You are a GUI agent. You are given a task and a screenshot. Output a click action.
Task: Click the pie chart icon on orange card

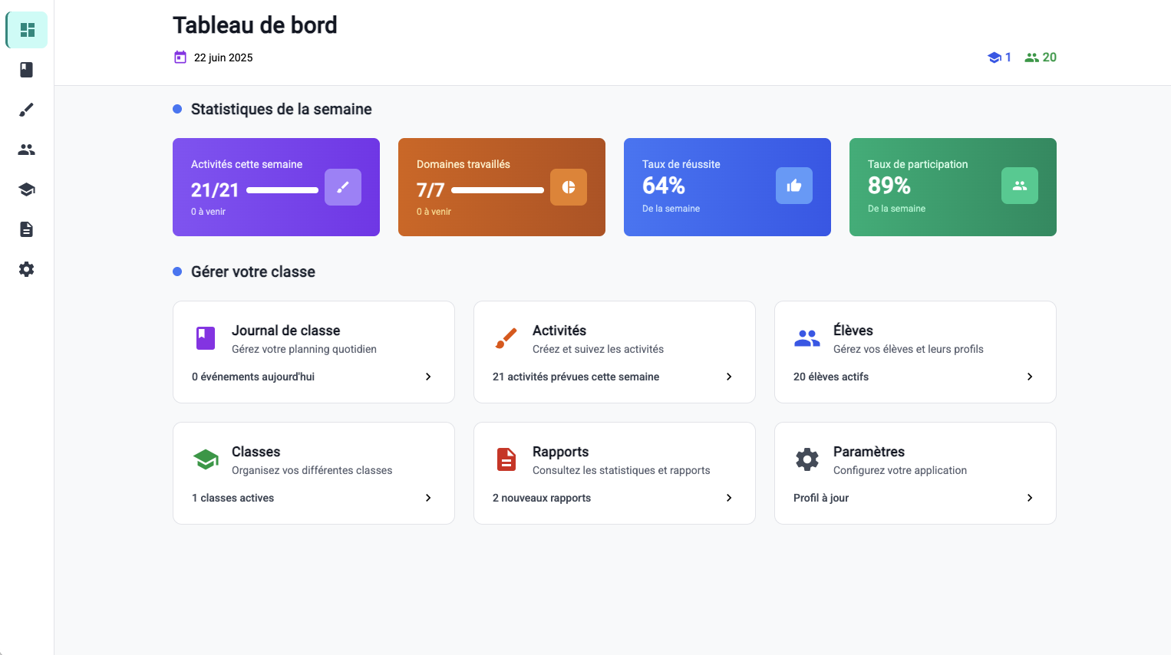pos(569,187)
